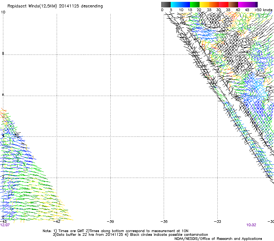Click the '-36' longitude axis label
The image size is (274, 241).
164,222
